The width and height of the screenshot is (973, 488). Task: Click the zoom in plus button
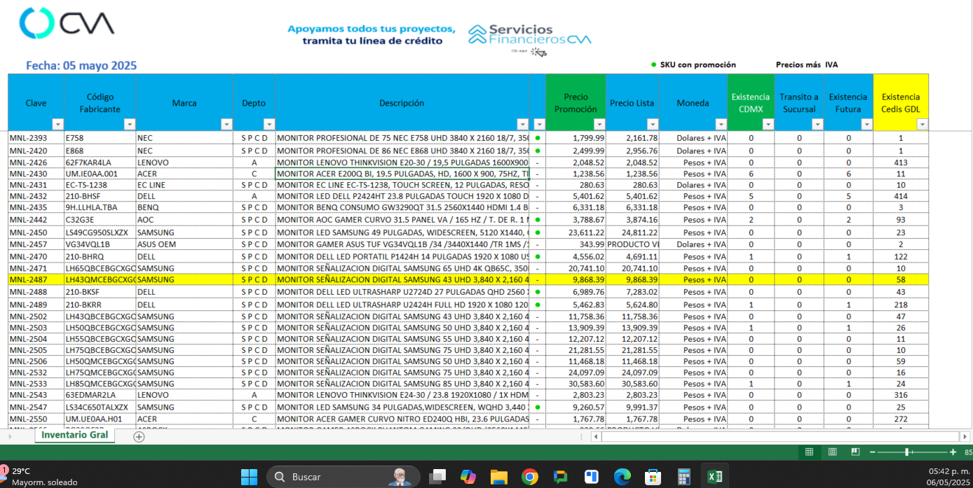tap(953, 452)
